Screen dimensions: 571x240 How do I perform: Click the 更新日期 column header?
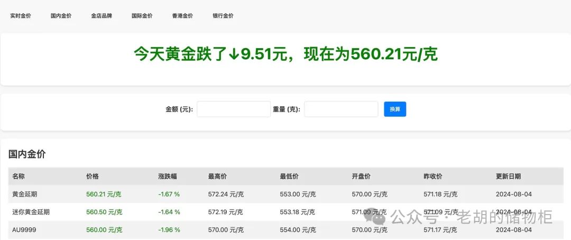(509, 176)
